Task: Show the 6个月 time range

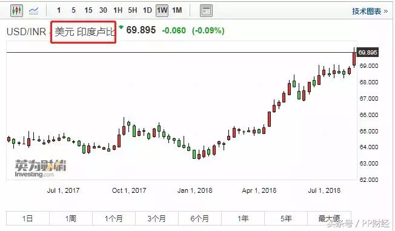Action: click(200, 218)
